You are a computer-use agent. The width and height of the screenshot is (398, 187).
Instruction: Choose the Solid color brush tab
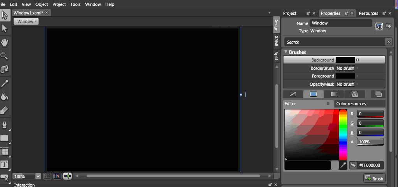coord(313,94)
